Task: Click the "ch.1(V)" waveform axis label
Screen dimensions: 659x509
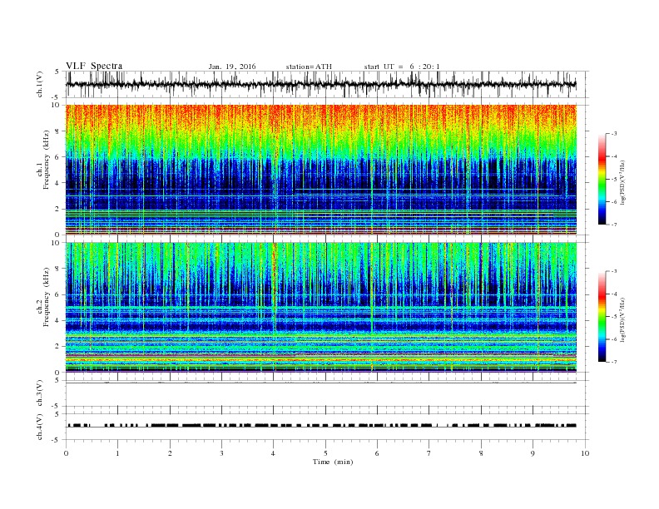Action: pyautogui.click(x=40, y=84)
